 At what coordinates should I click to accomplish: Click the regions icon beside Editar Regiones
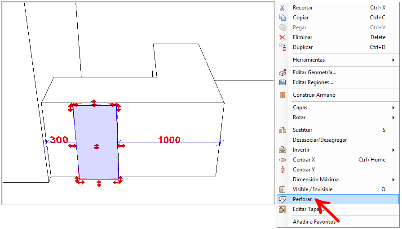pos(282,82)
